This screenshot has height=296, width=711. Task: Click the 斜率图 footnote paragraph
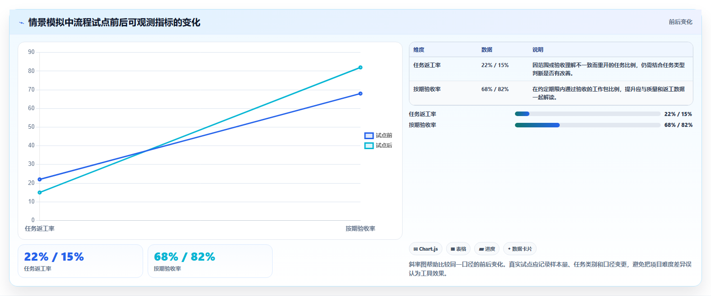[550, 269]
